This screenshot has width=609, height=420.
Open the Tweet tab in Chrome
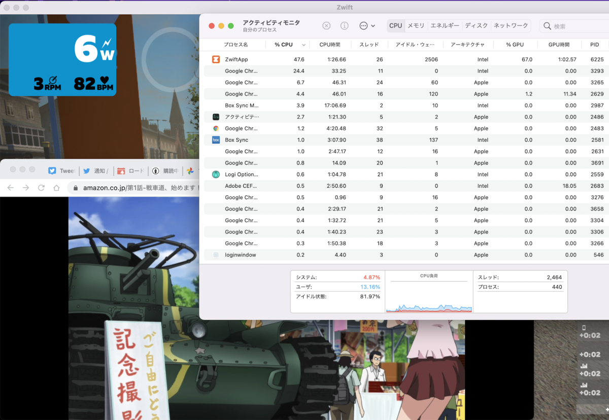[61, 171]
